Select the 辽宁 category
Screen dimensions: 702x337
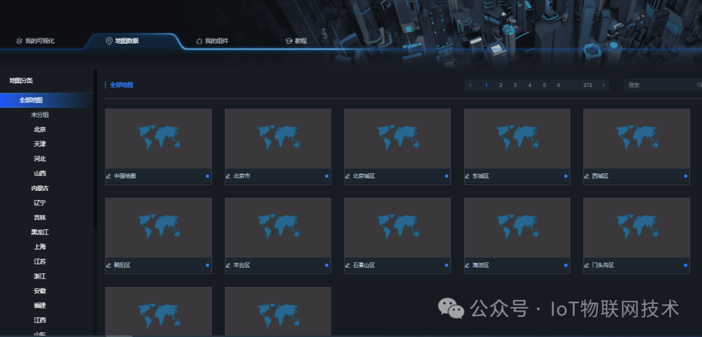(x=40, y=203)
